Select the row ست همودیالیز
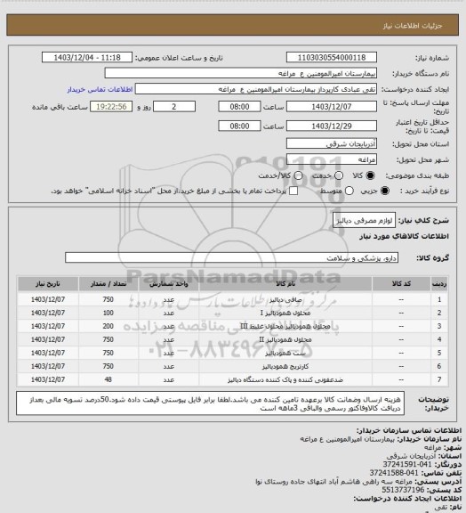 coord(233,353)
